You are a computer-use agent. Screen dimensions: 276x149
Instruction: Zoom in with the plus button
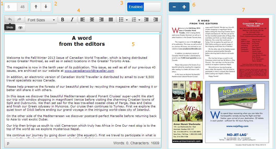(x=184, y=7)
